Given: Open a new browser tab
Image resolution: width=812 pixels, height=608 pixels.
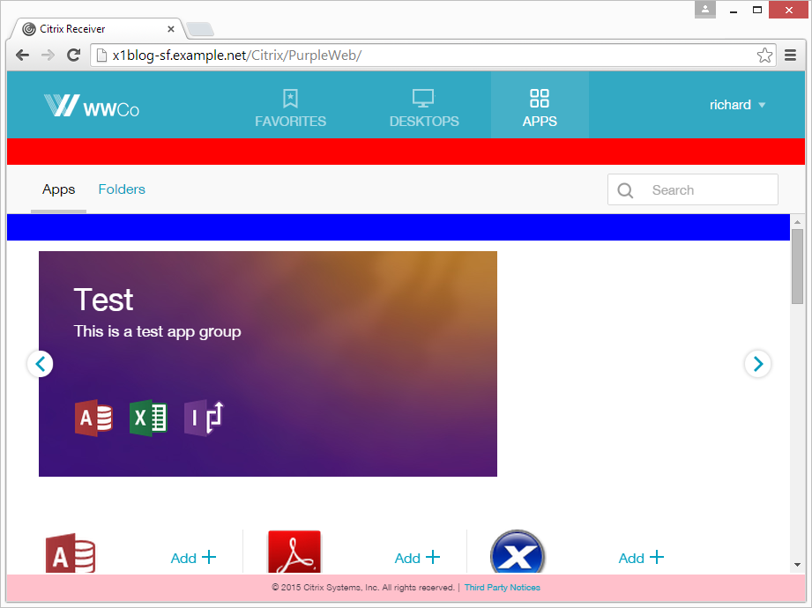Looking at the screenshot, I should pyautogui.click(x=200, y=29).
